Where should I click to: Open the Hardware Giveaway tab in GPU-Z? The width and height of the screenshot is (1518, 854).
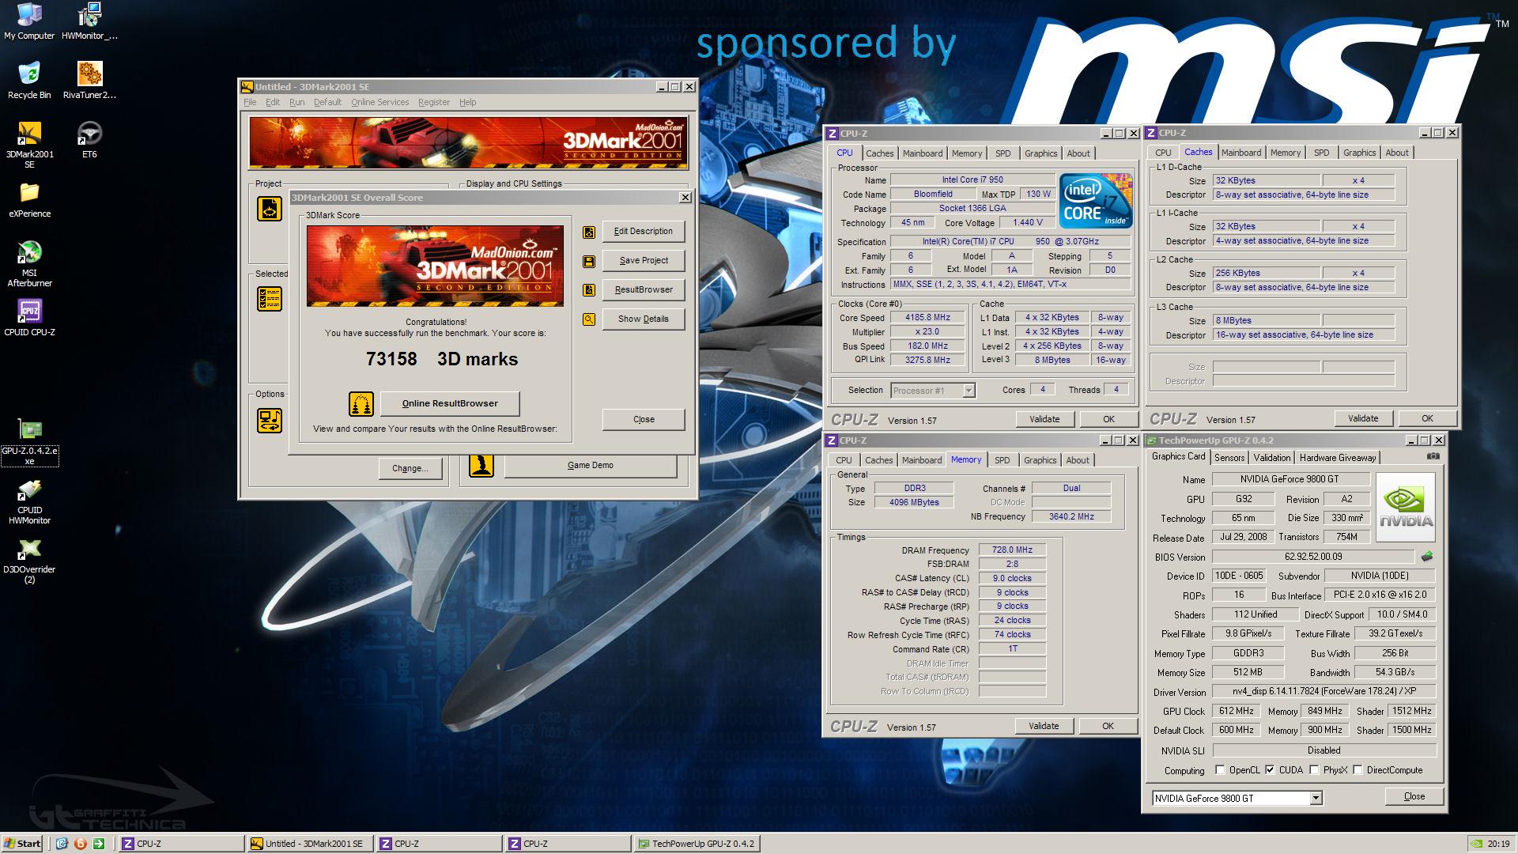coord(1338,458)
